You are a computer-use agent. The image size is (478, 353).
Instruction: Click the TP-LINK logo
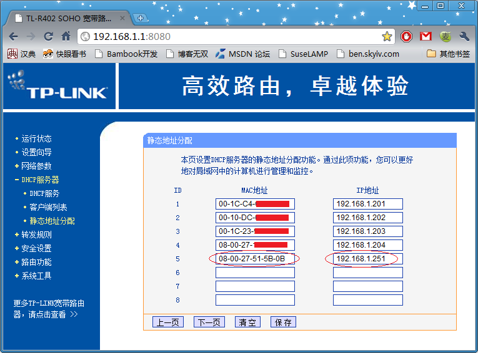[57, 85]
